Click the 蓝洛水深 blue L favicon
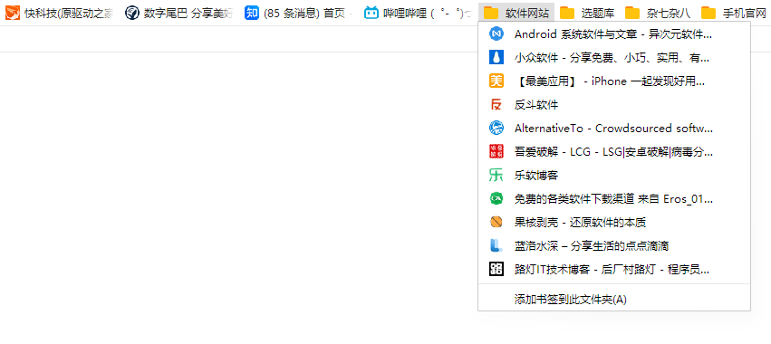Image resolution: width=771 pixels, height=344 pixels. point(496,246)
